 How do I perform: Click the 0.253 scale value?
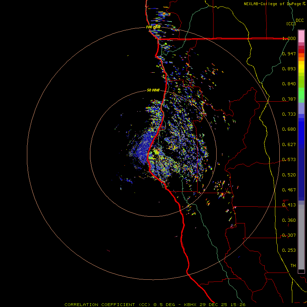(289, 250)
